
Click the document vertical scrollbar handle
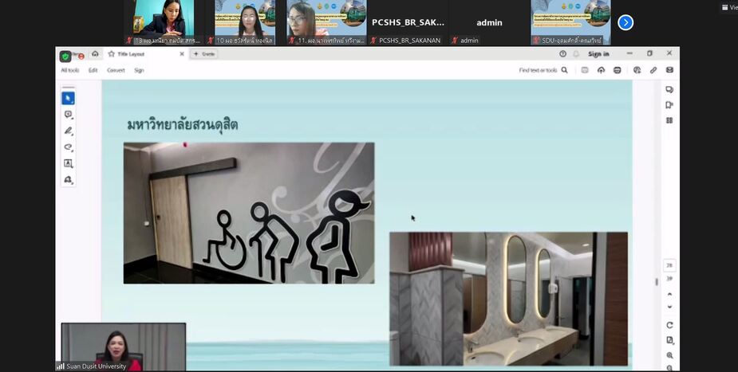click(657, 282)
